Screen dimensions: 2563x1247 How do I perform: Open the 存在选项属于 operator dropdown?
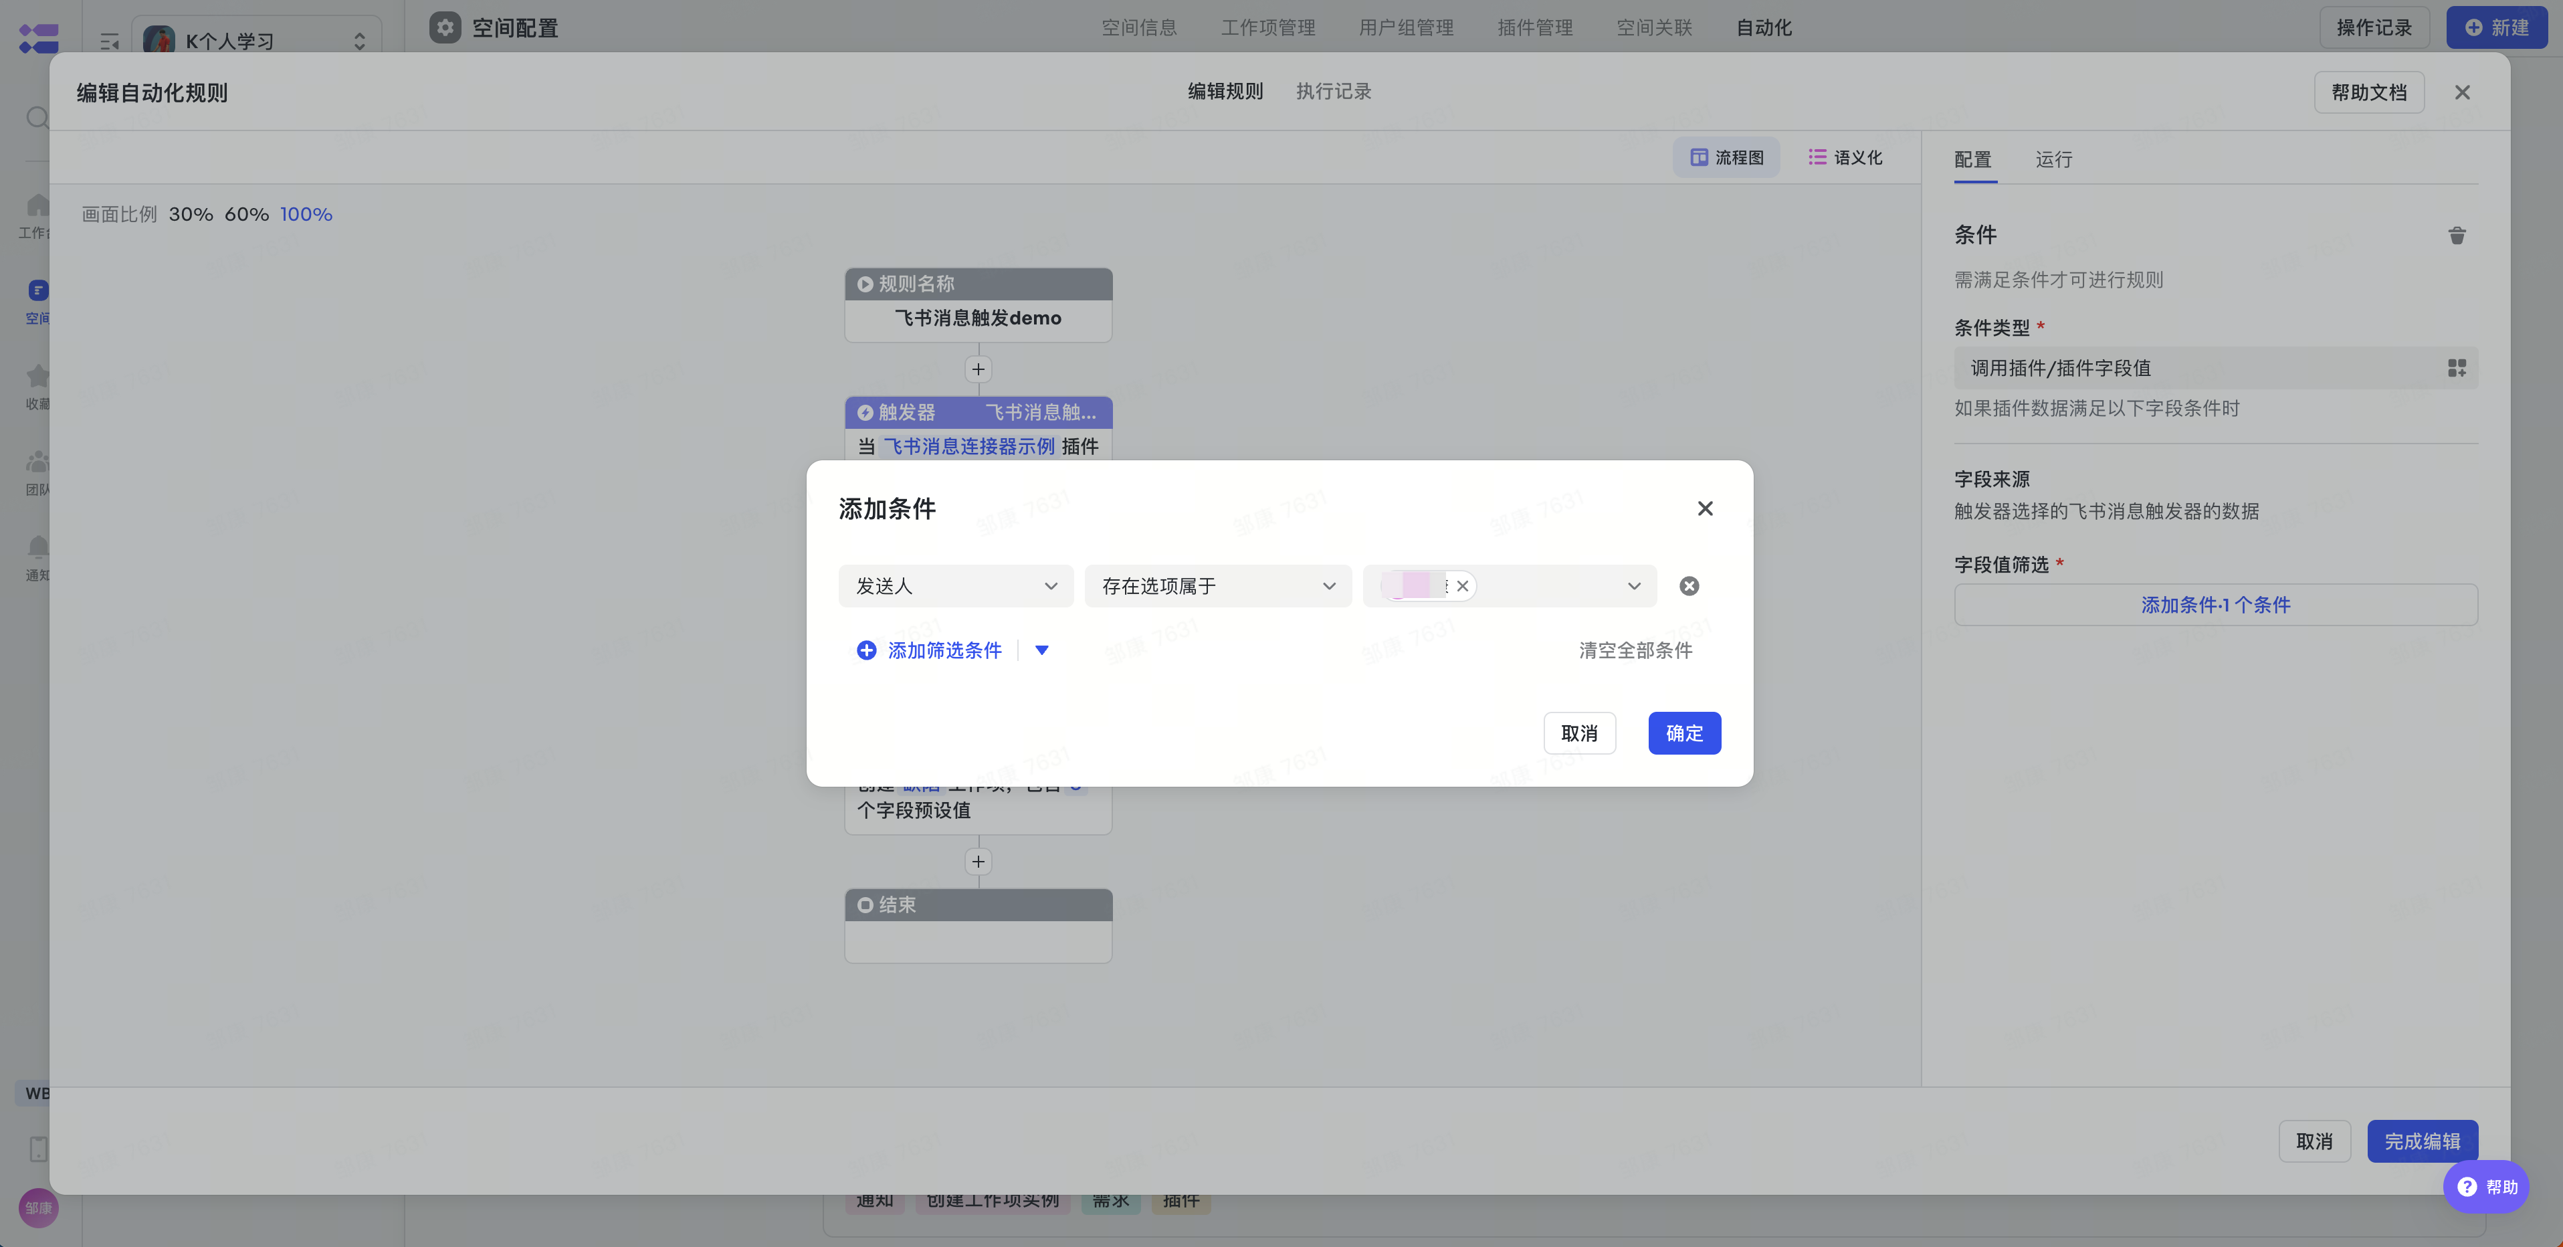(1217, 586)
